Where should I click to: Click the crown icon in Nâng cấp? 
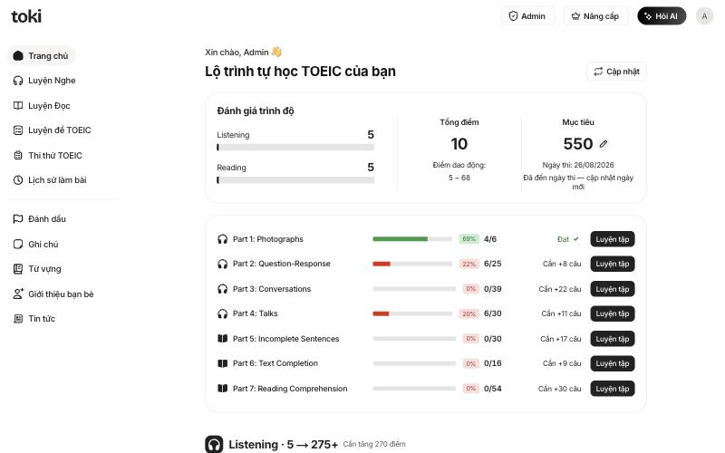[575, 16]
